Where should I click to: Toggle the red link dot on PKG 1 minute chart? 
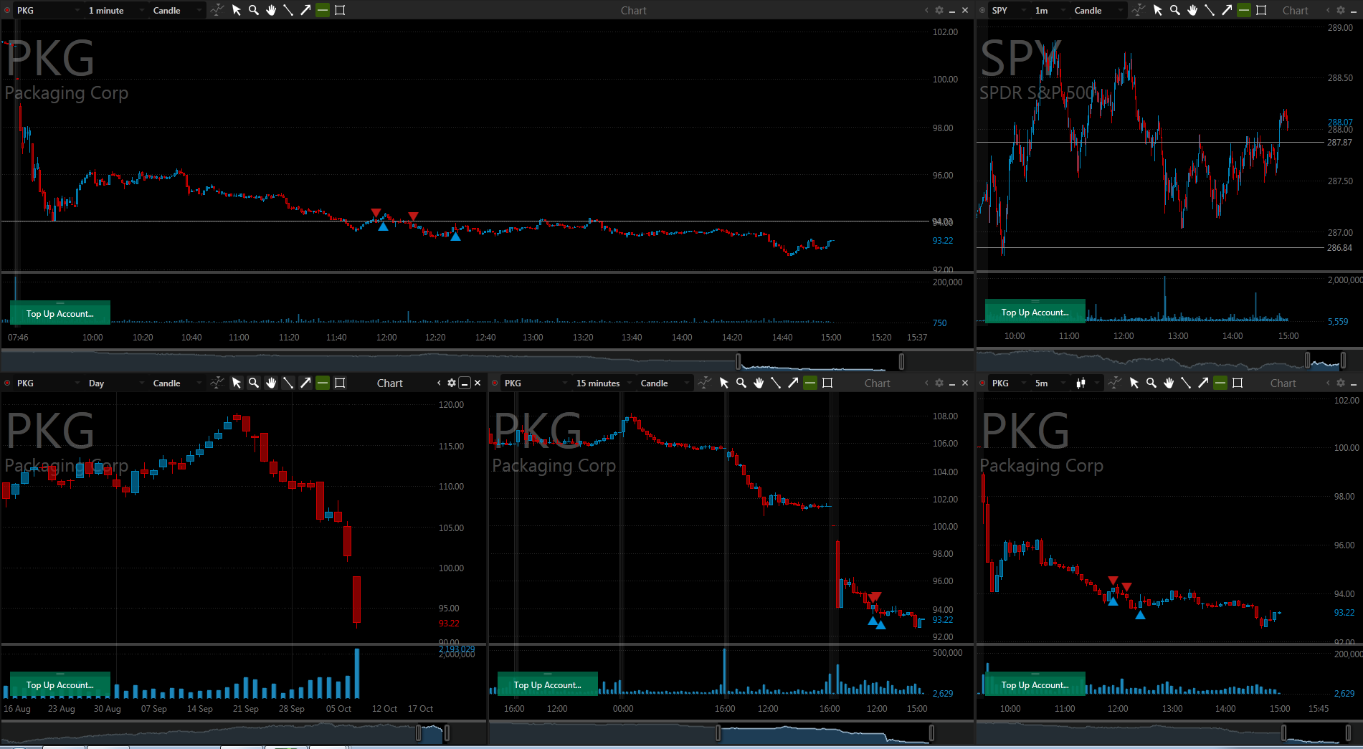coord(7,10)
